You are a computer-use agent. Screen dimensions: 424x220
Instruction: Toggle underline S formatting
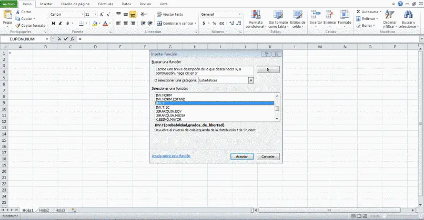[67, 24]
